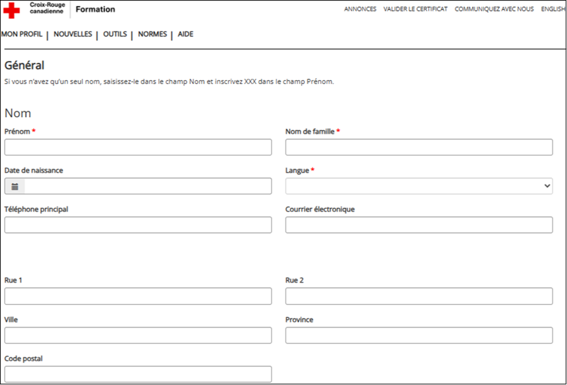Click COMMUNIQUEZ AVEC NOUS link

click(494, 9)
